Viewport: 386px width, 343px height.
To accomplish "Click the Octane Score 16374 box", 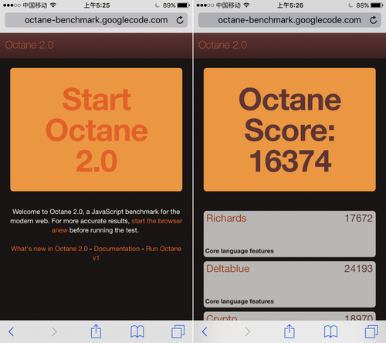I will (x=289, y=130).
